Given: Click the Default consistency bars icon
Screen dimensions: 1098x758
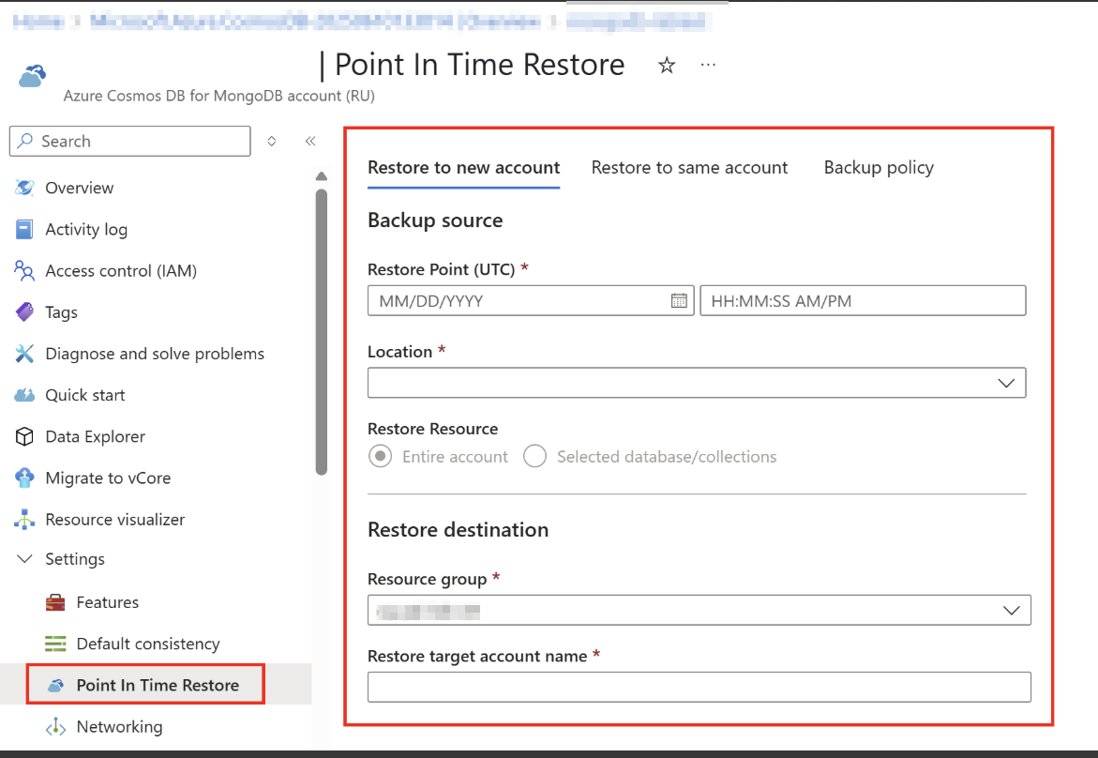Looking at the screenshot, I should click(55, 644).
